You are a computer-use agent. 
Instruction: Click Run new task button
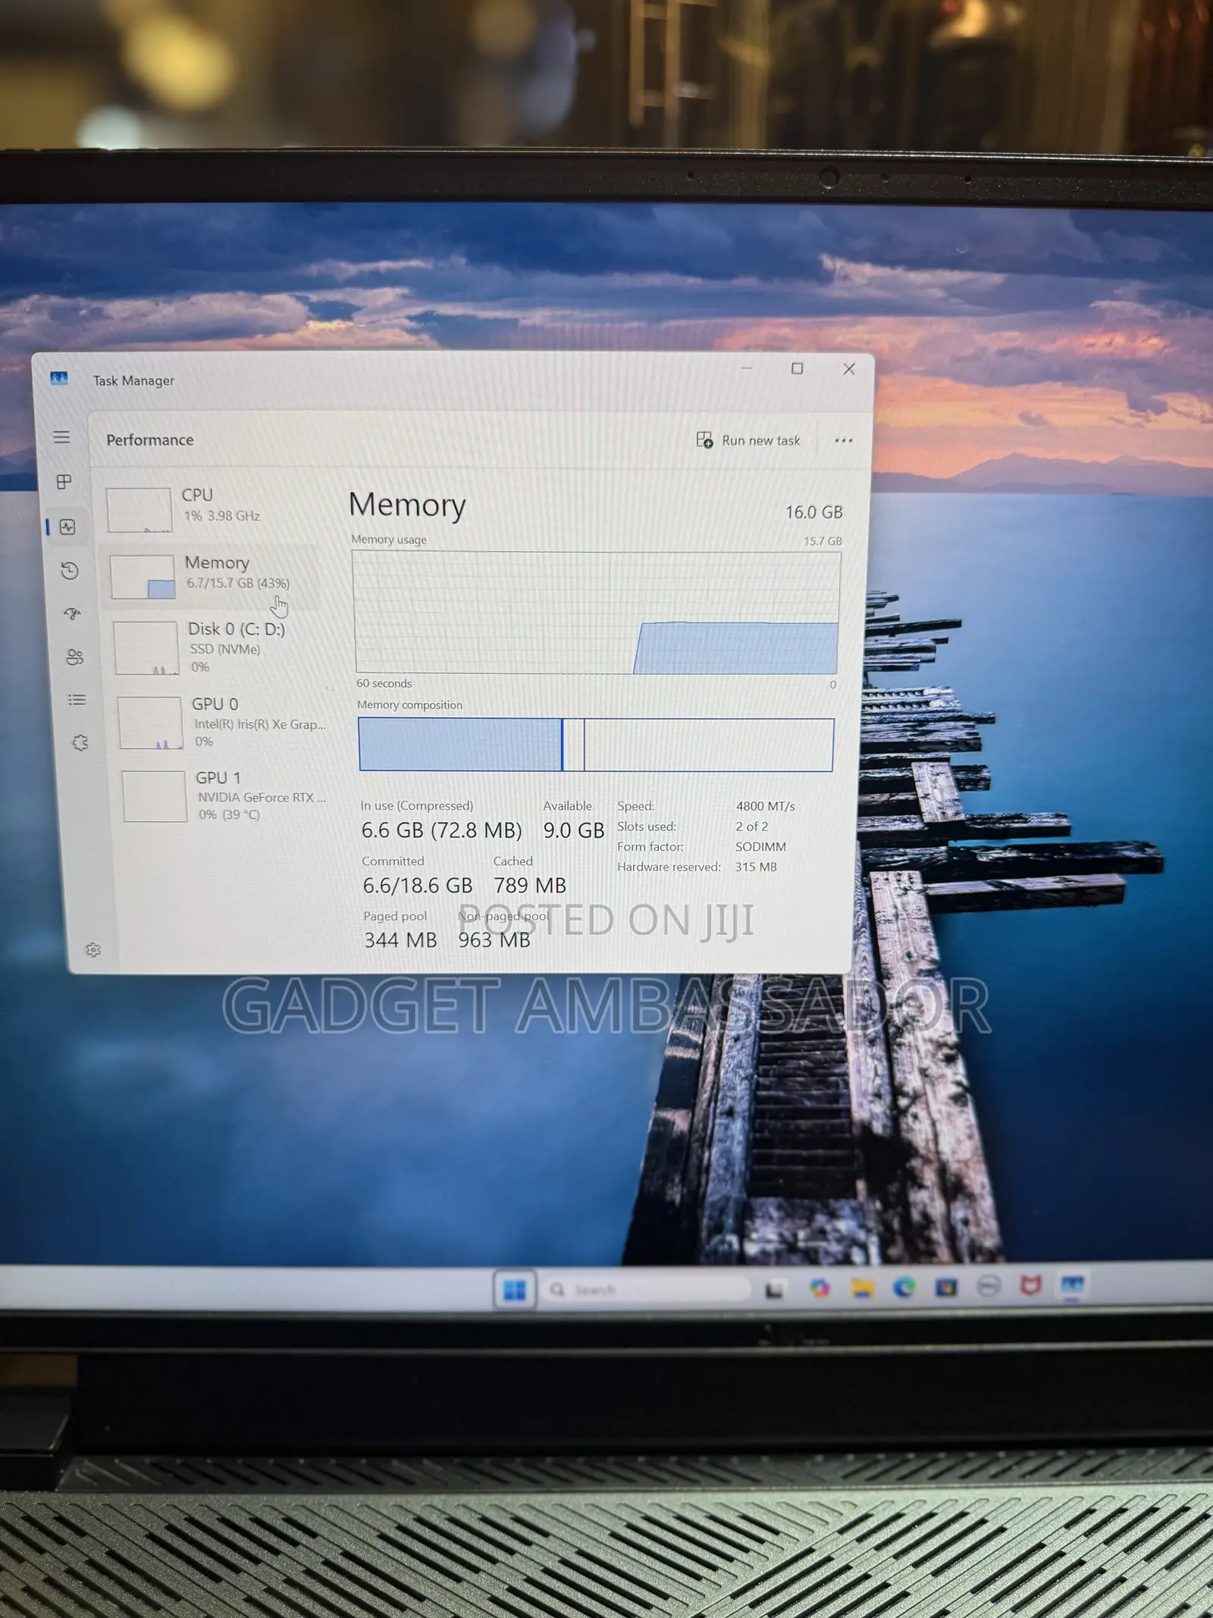tap(748, 441)
